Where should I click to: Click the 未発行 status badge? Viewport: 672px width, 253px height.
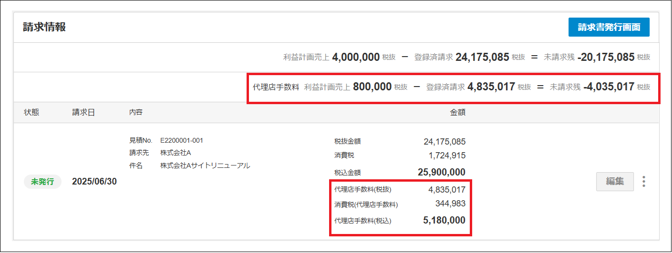pos(42,182)
